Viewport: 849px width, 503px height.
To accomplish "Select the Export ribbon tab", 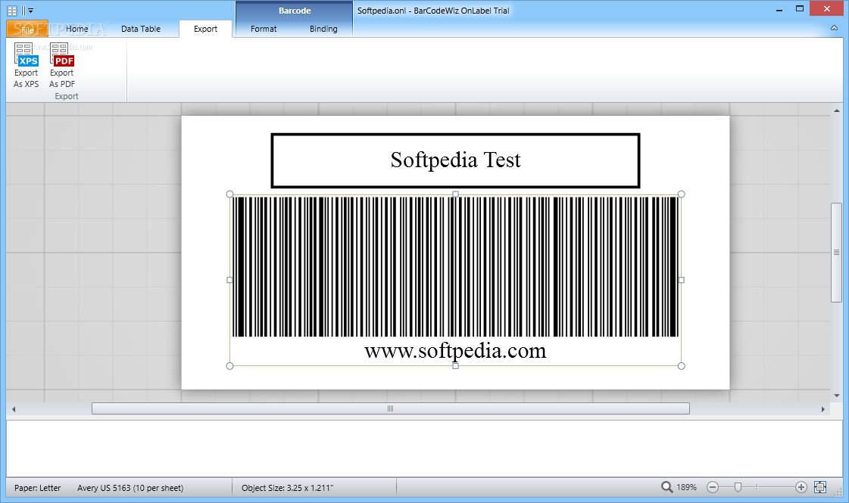I will click(206, 29).
